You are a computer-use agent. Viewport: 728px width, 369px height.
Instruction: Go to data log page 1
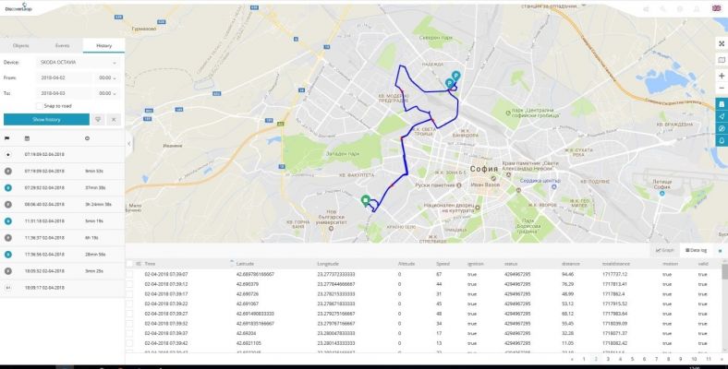(x=584, y=359)
